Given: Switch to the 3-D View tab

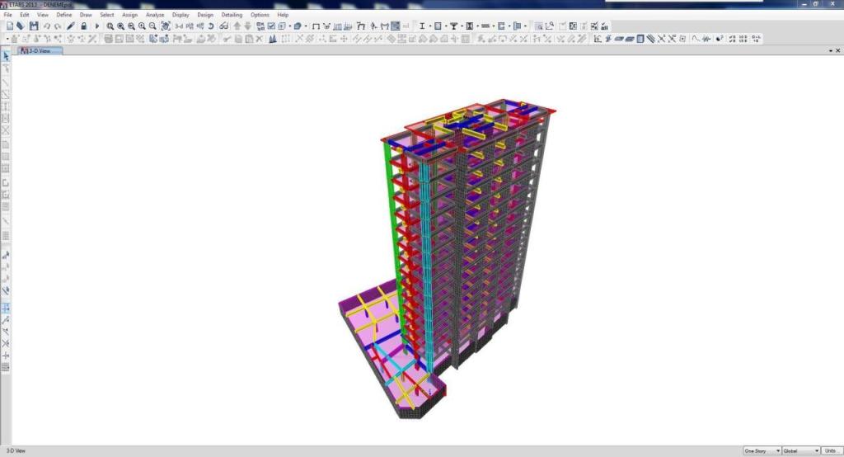Looking at the screenshot, I should 39,51.
